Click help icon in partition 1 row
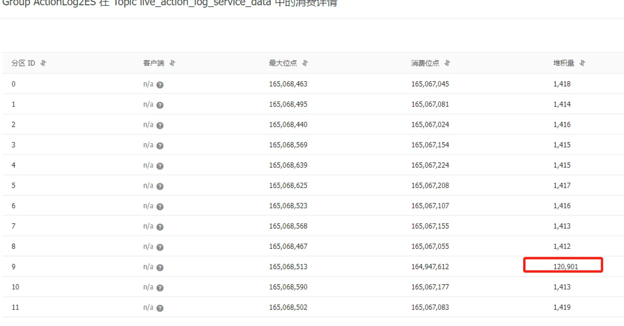 (x=160, y=105)
